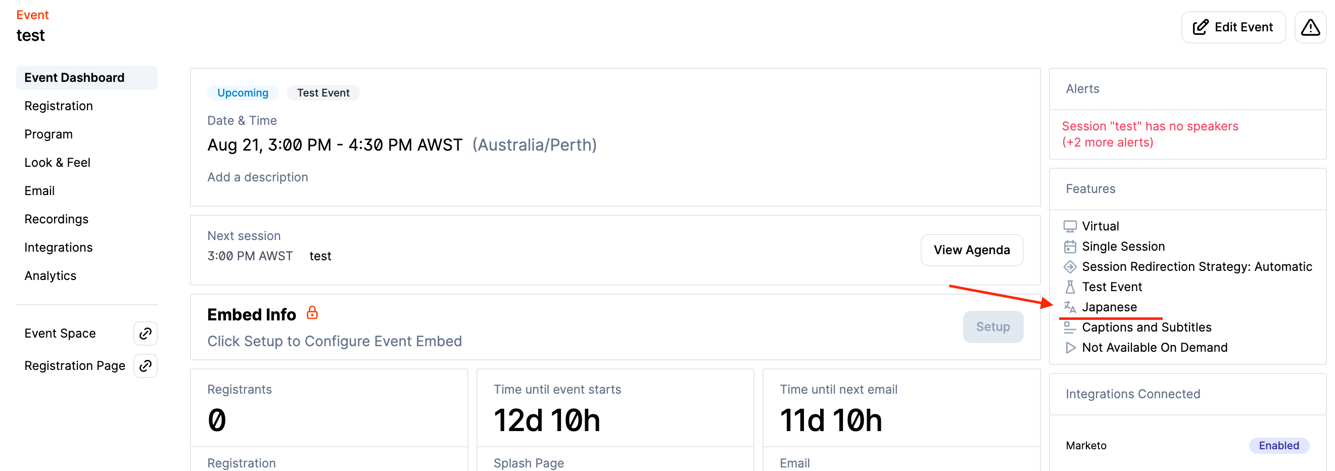
Task: Click the Edit Event button
Action: 1233,27
